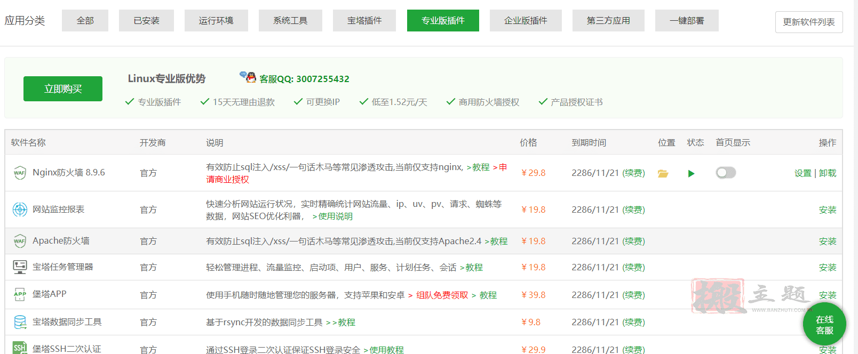Image resolution: width=858 pixels, height=354 pixels.
Task: Open the 一键部署 tab
Action: coord(687,20)
